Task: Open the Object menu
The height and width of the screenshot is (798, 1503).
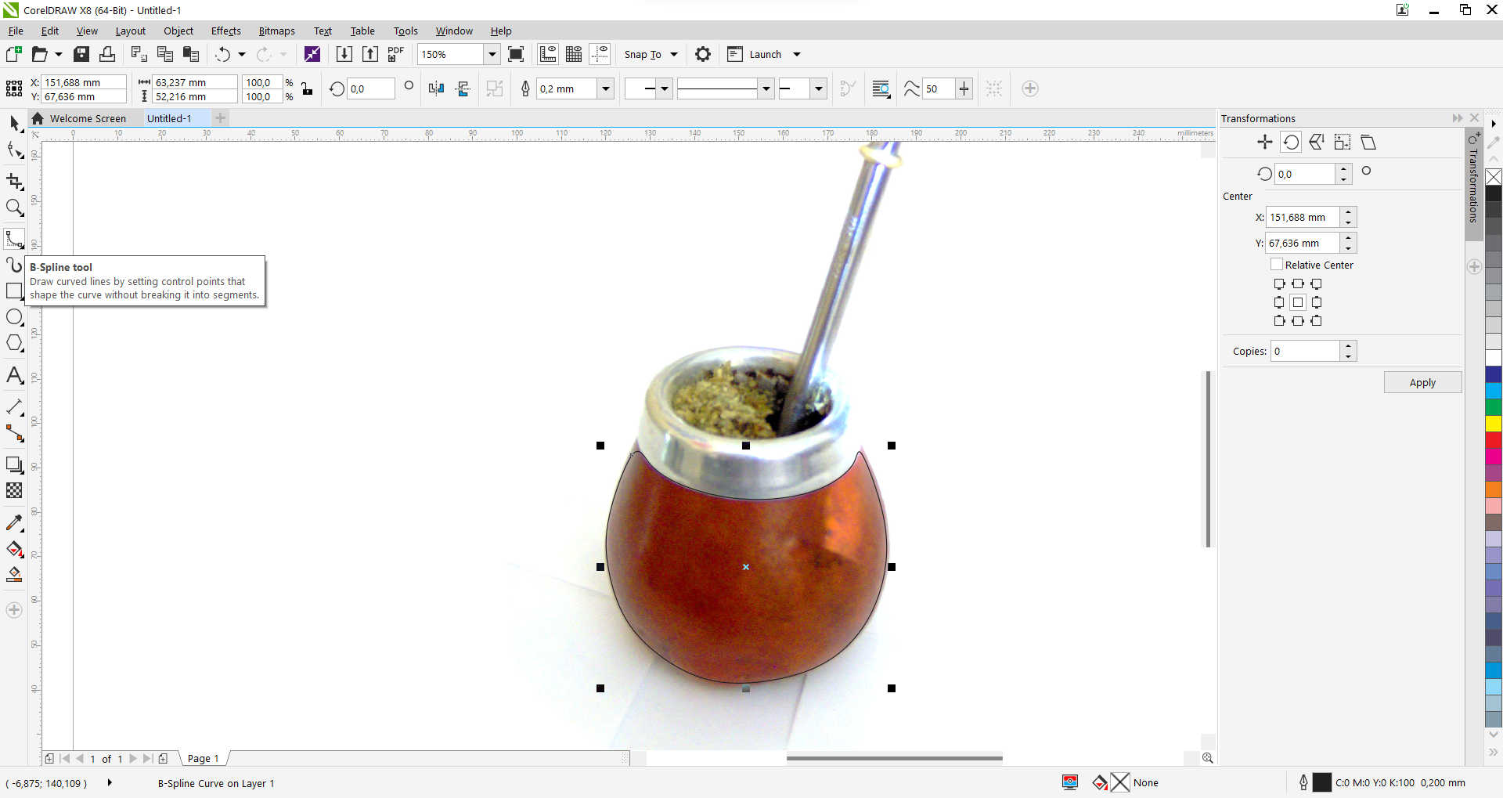Action: 178,31
